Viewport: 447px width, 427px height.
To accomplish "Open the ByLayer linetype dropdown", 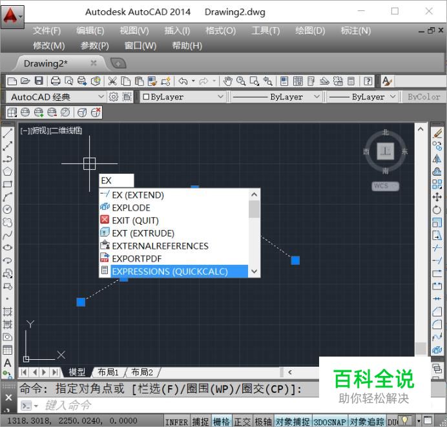I will [276, 97].
